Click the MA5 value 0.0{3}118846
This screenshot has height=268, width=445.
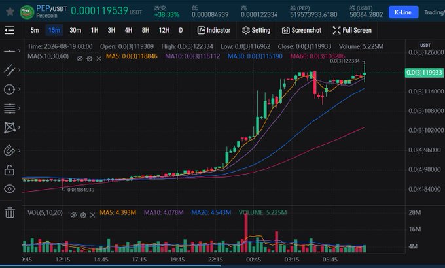pos(132,56)
